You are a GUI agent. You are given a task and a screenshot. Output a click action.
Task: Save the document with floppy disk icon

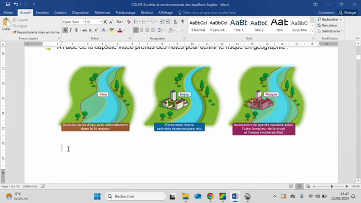pyautogui.click(x=8, y=5)
